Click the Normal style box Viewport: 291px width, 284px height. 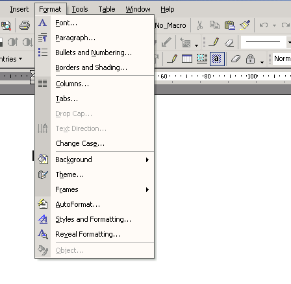point(282,59)
